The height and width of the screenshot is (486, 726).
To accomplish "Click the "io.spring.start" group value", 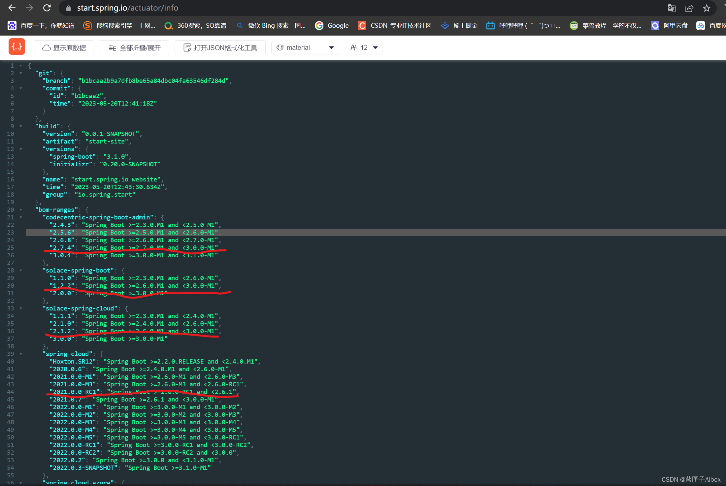I will (105, 195).
